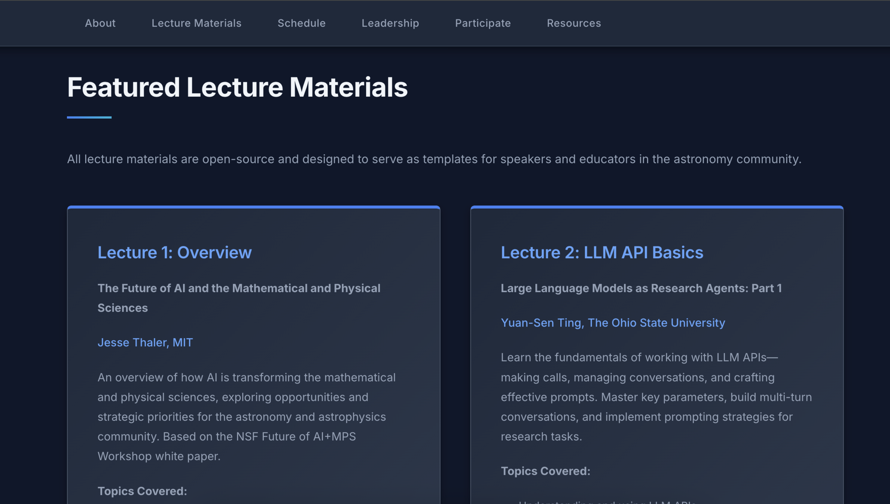Click the Yuan-Sen Ting, Ohio State University name

tap(613, 323)
